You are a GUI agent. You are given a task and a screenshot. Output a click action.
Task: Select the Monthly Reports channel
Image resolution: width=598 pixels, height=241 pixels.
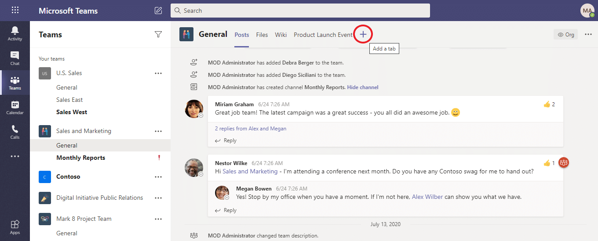coord(81,158)
